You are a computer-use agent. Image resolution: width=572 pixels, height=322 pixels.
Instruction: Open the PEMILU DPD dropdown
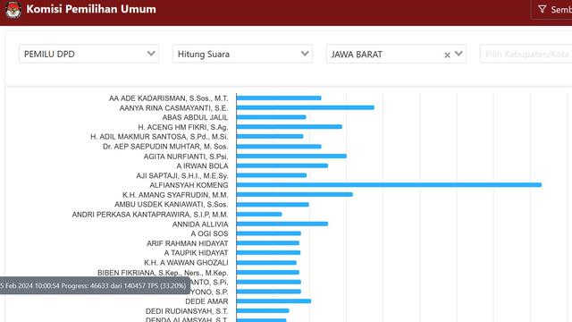88,54
